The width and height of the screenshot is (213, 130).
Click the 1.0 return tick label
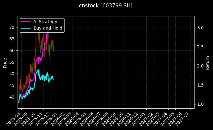tap(201, 104)
